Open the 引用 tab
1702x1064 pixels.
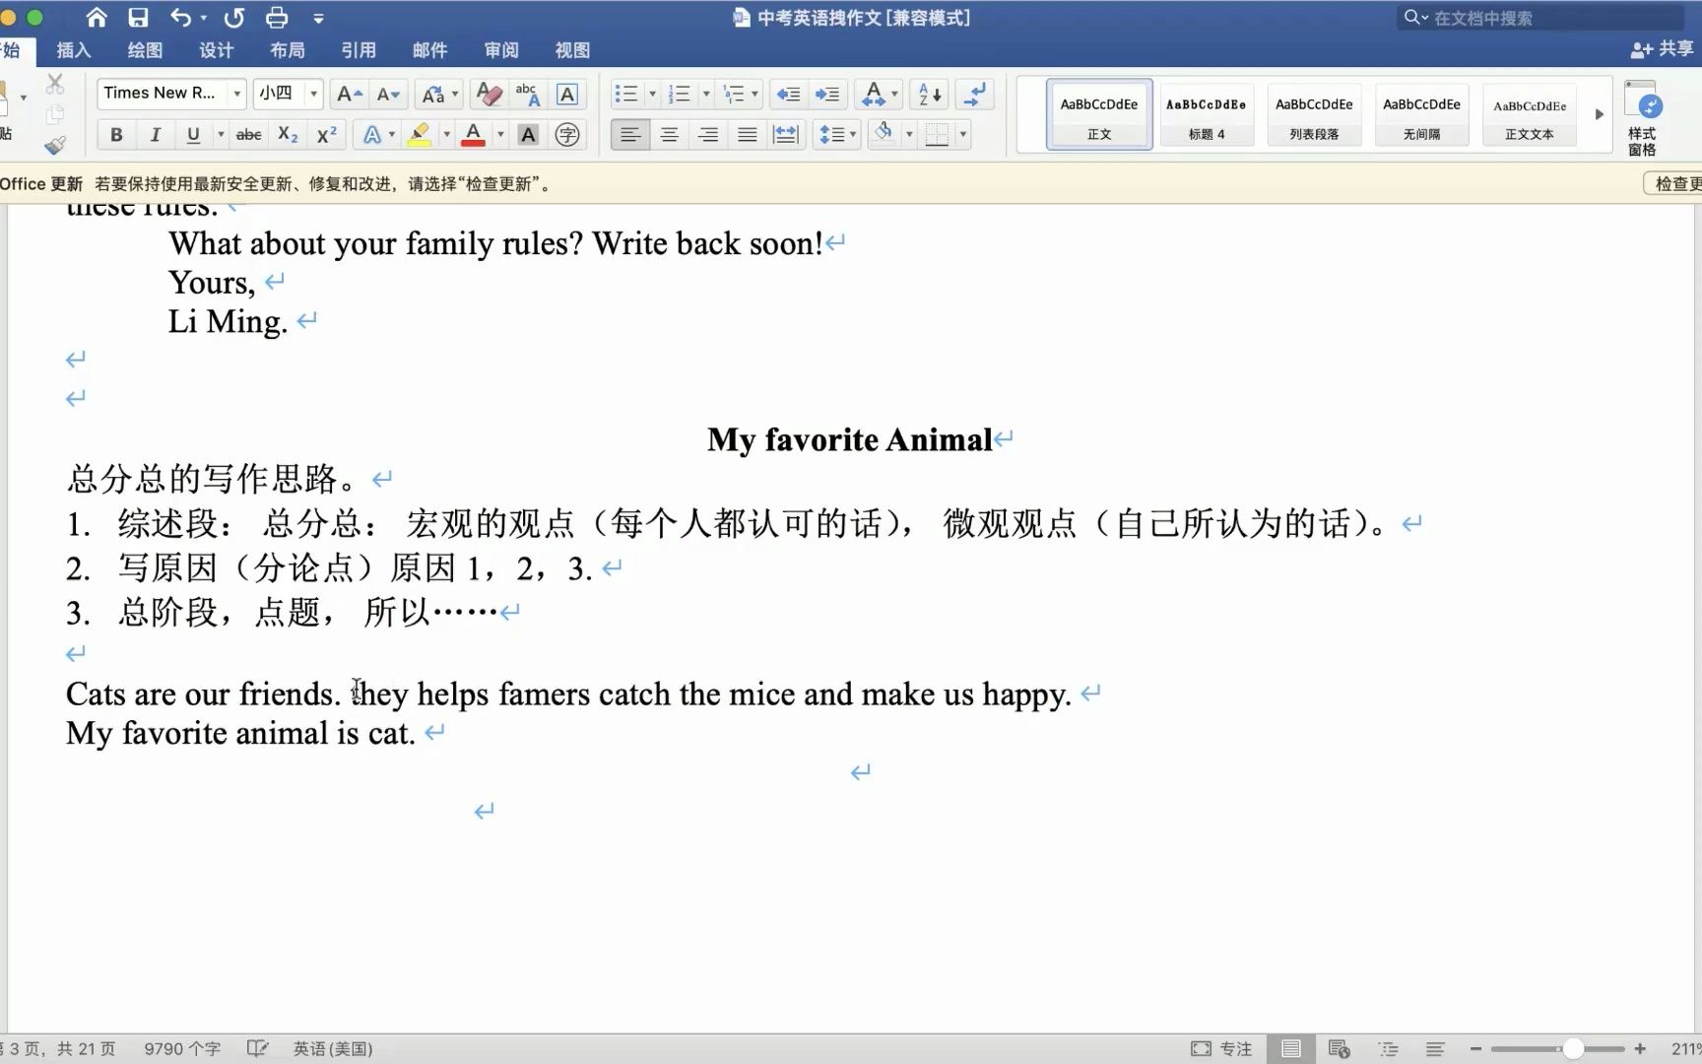[358, 49]
